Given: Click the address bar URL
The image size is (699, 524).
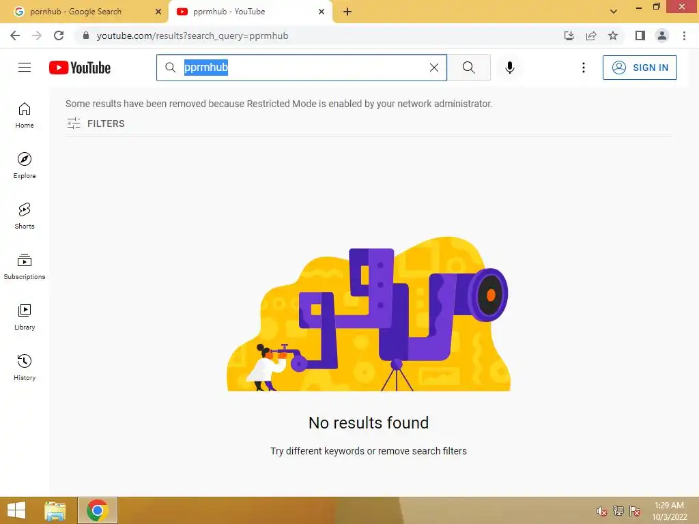Looking at the screenshot, I should (x=192, y=35).
